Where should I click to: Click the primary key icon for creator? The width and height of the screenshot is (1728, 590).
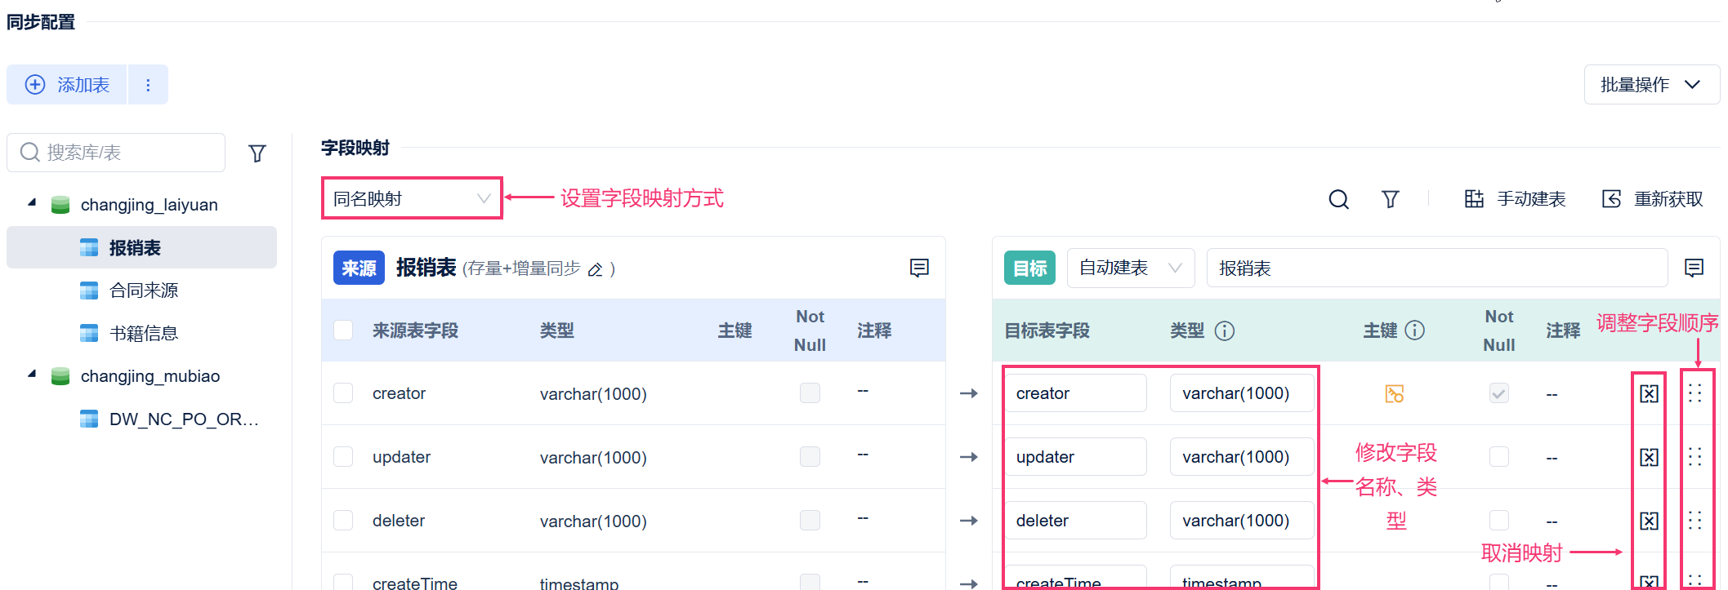[x=1394, y=394]
